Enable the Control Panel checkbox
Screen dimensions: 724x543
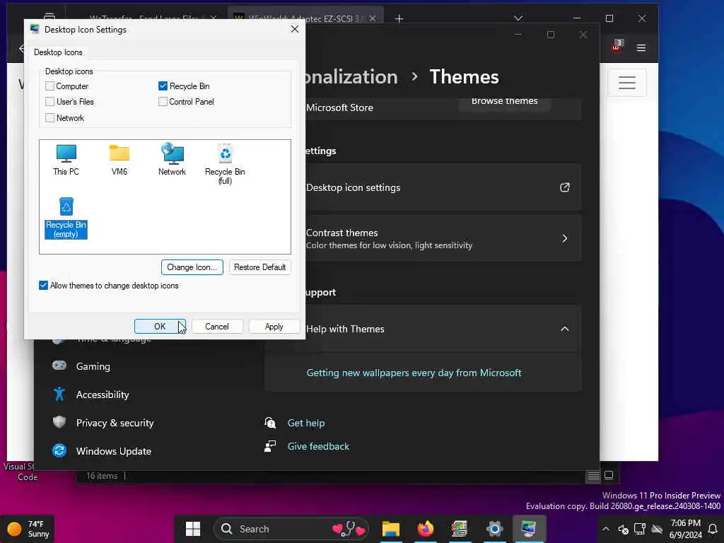point(163,102)
